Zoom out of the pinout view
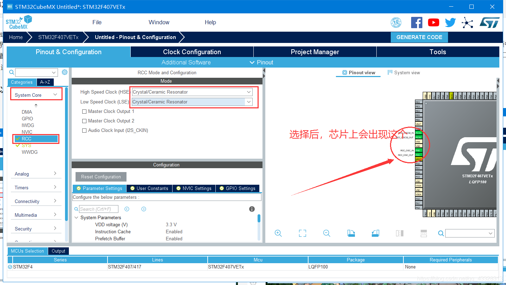 [327, 233]
